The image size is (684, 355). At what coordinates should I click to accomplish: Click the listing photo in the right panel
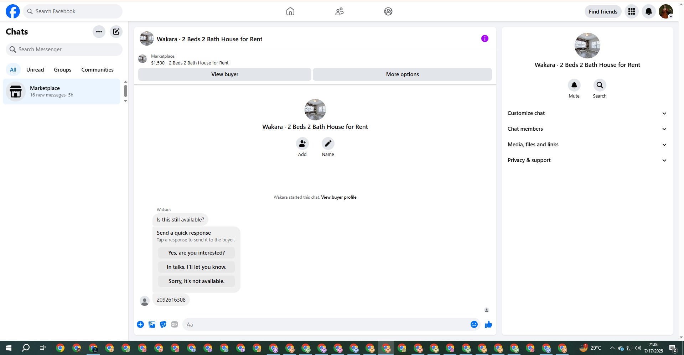point(587,46)
